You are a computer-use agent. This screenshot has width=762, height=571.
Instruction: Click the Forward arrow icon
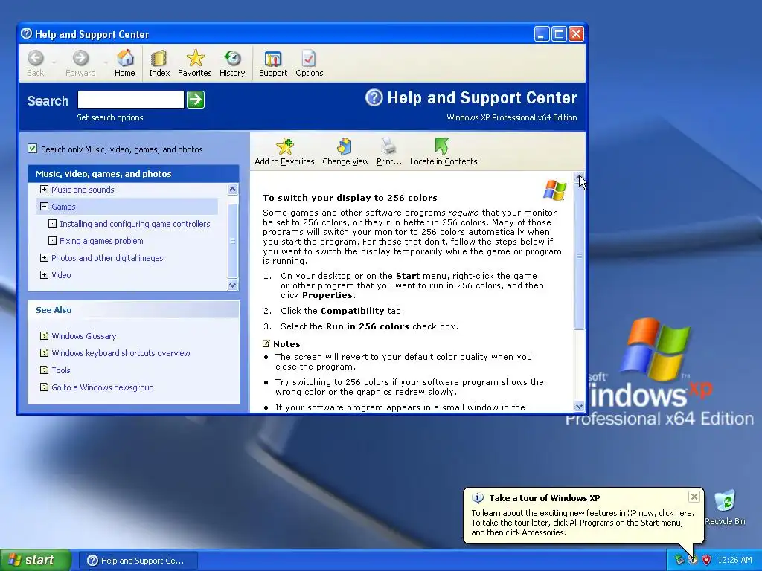point(80,58)
